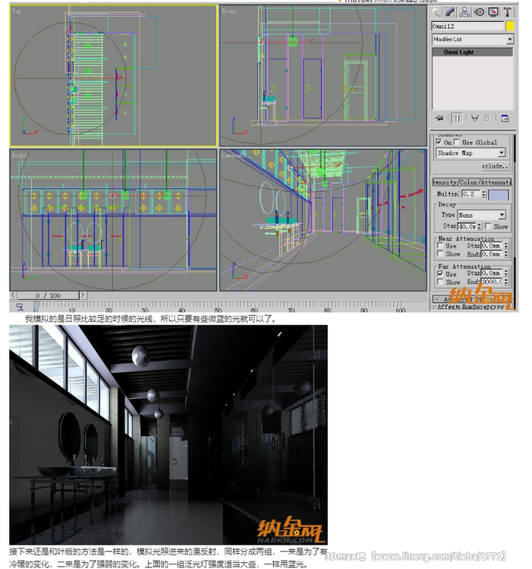Click Near Attenuation Start spinner

point(506,246)
